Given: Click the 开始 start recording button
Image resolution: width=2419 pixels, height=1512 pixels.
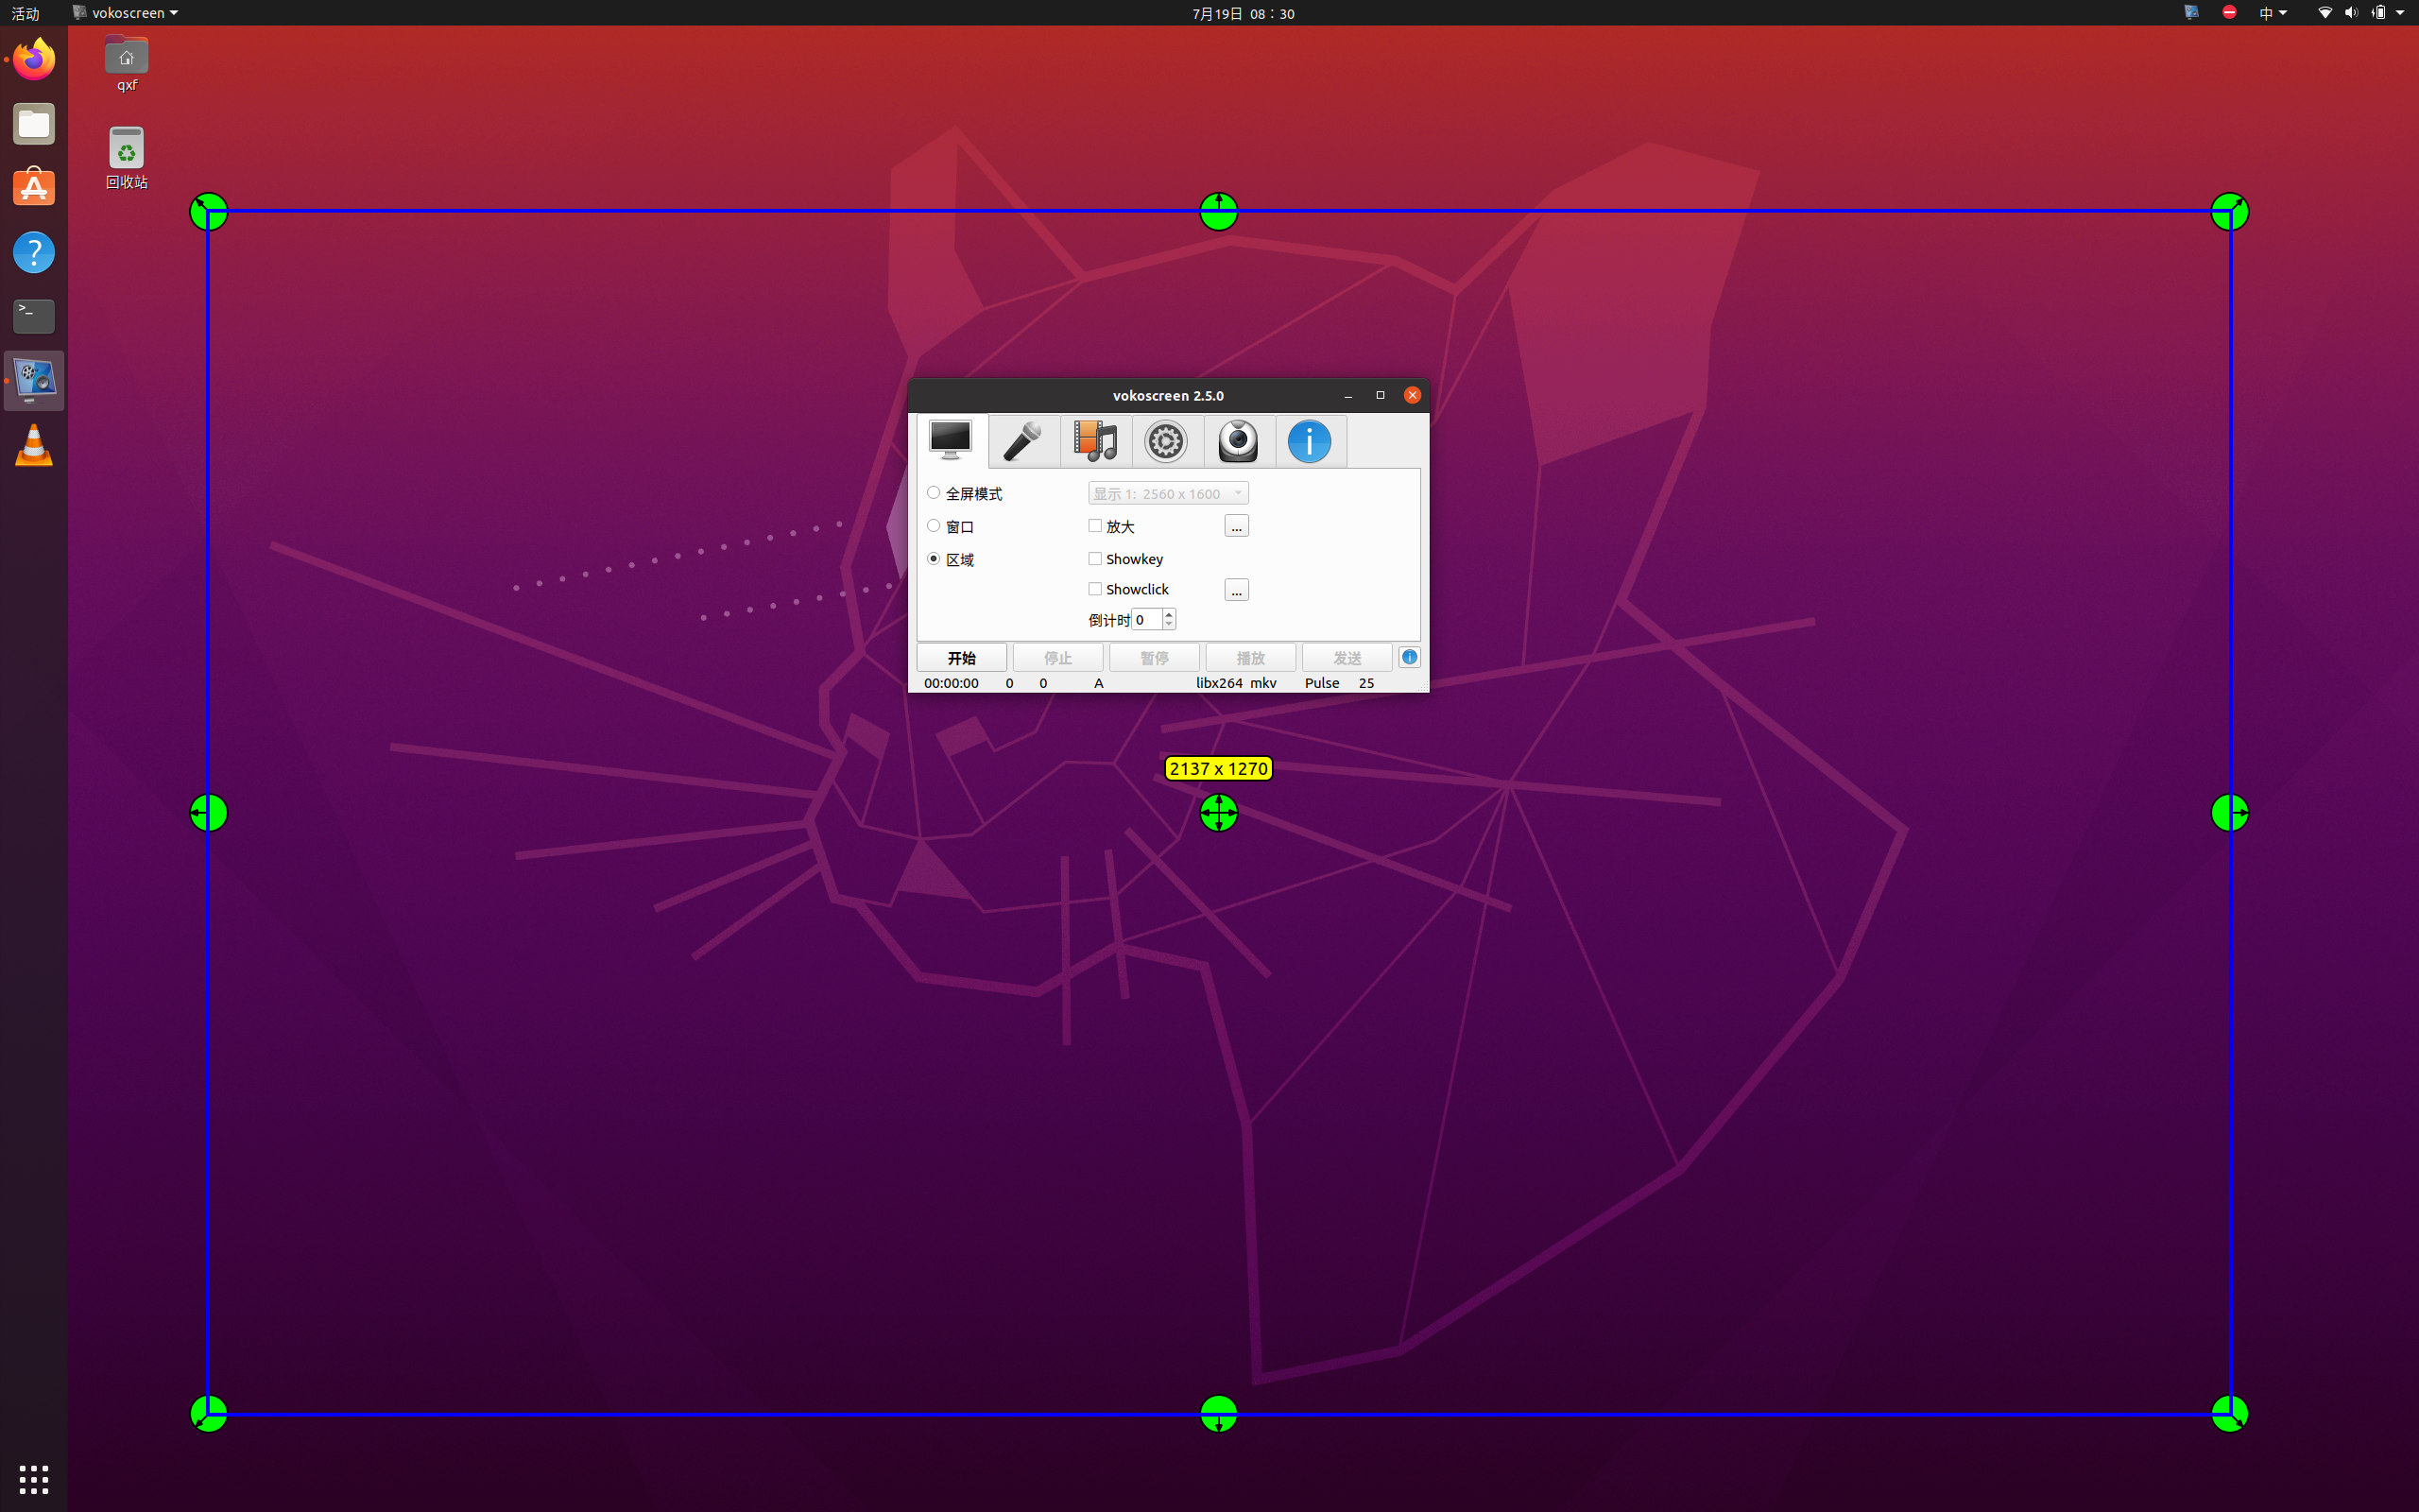Looking at the screenshot, I should tap(962, 658).
